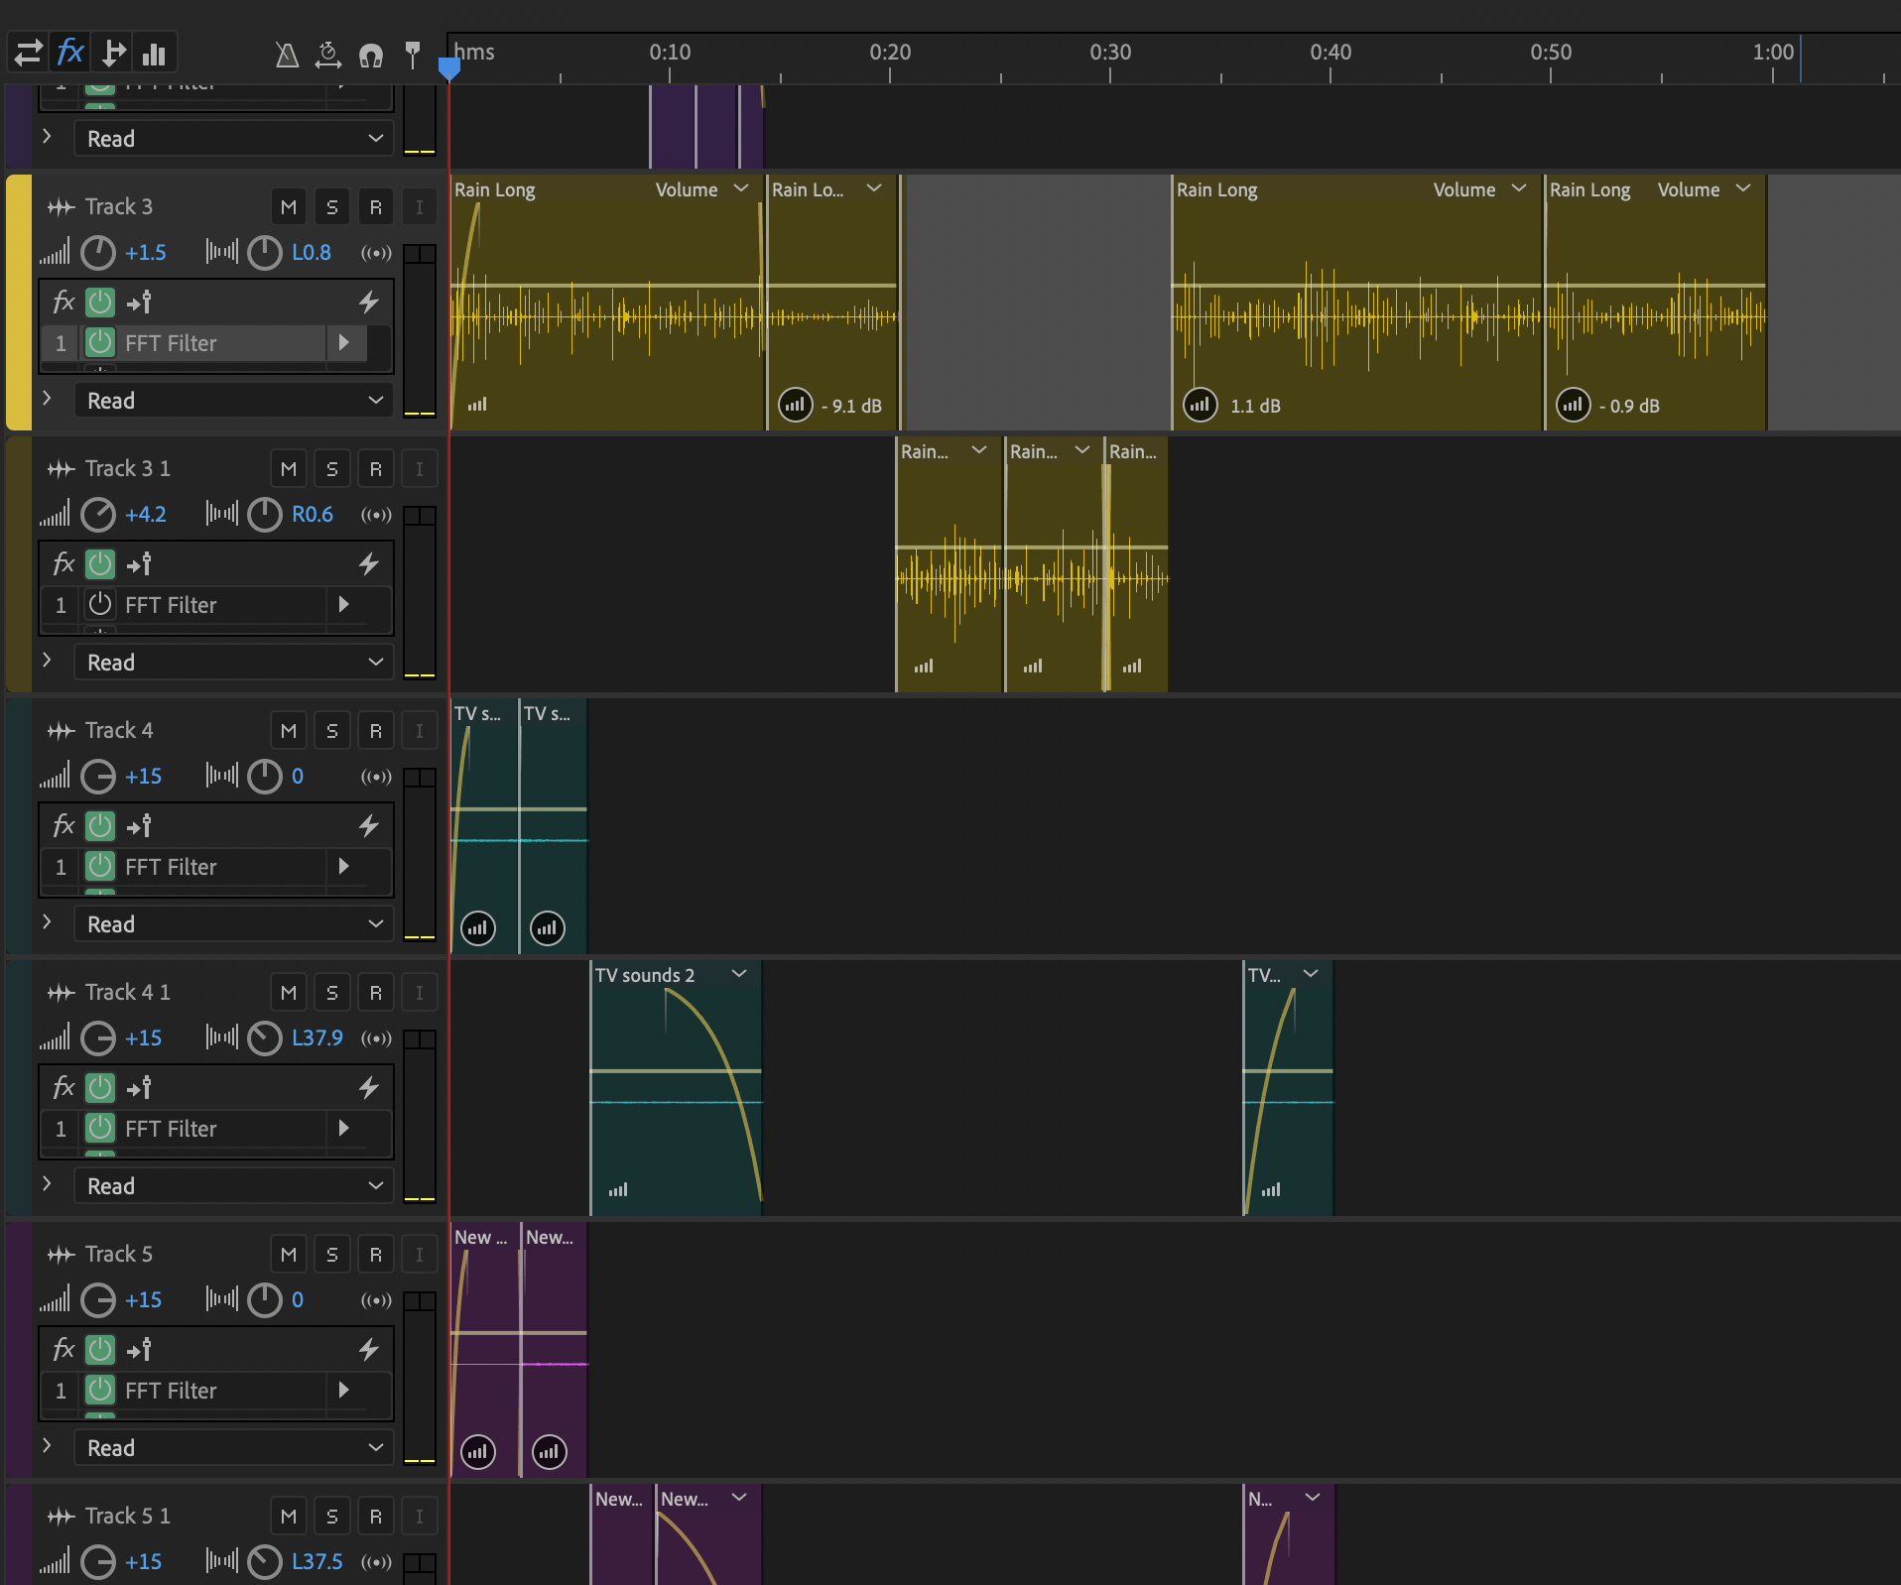Click the blue playhead marker on ruler
The height and width of the screenshot is (1585, 1901).
tap(449, 67)
